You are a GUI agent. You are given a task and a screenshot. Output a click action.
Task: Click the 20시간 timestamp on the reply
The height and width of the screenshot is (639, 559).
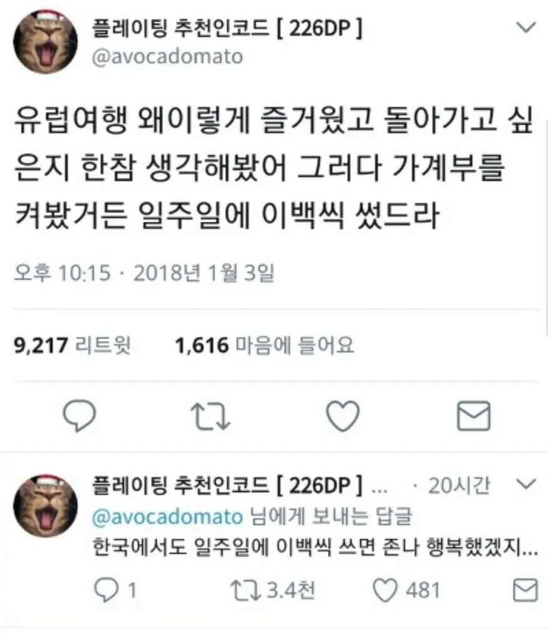(x=459, y=486)
